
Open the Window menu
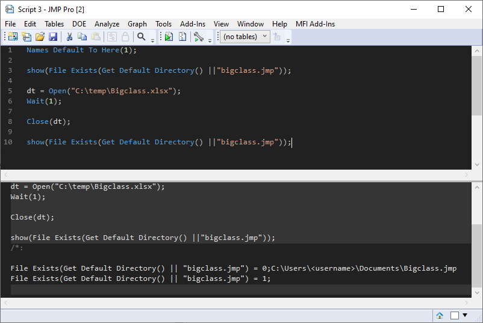[x=251, y=24]
